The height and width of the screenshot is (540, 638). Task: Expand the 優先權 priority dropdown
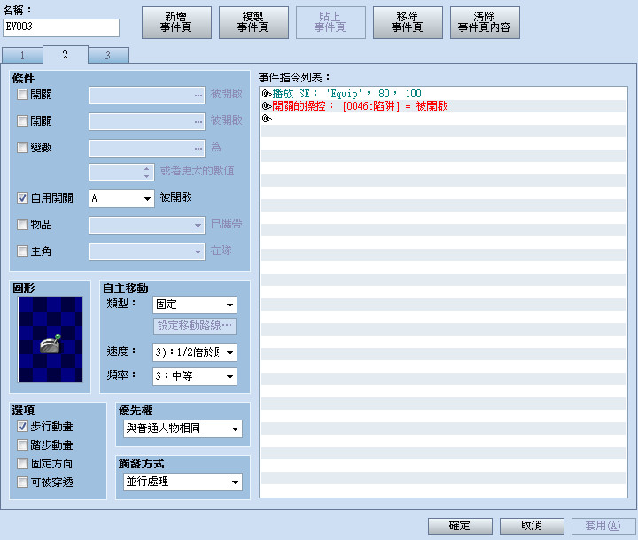183,428
